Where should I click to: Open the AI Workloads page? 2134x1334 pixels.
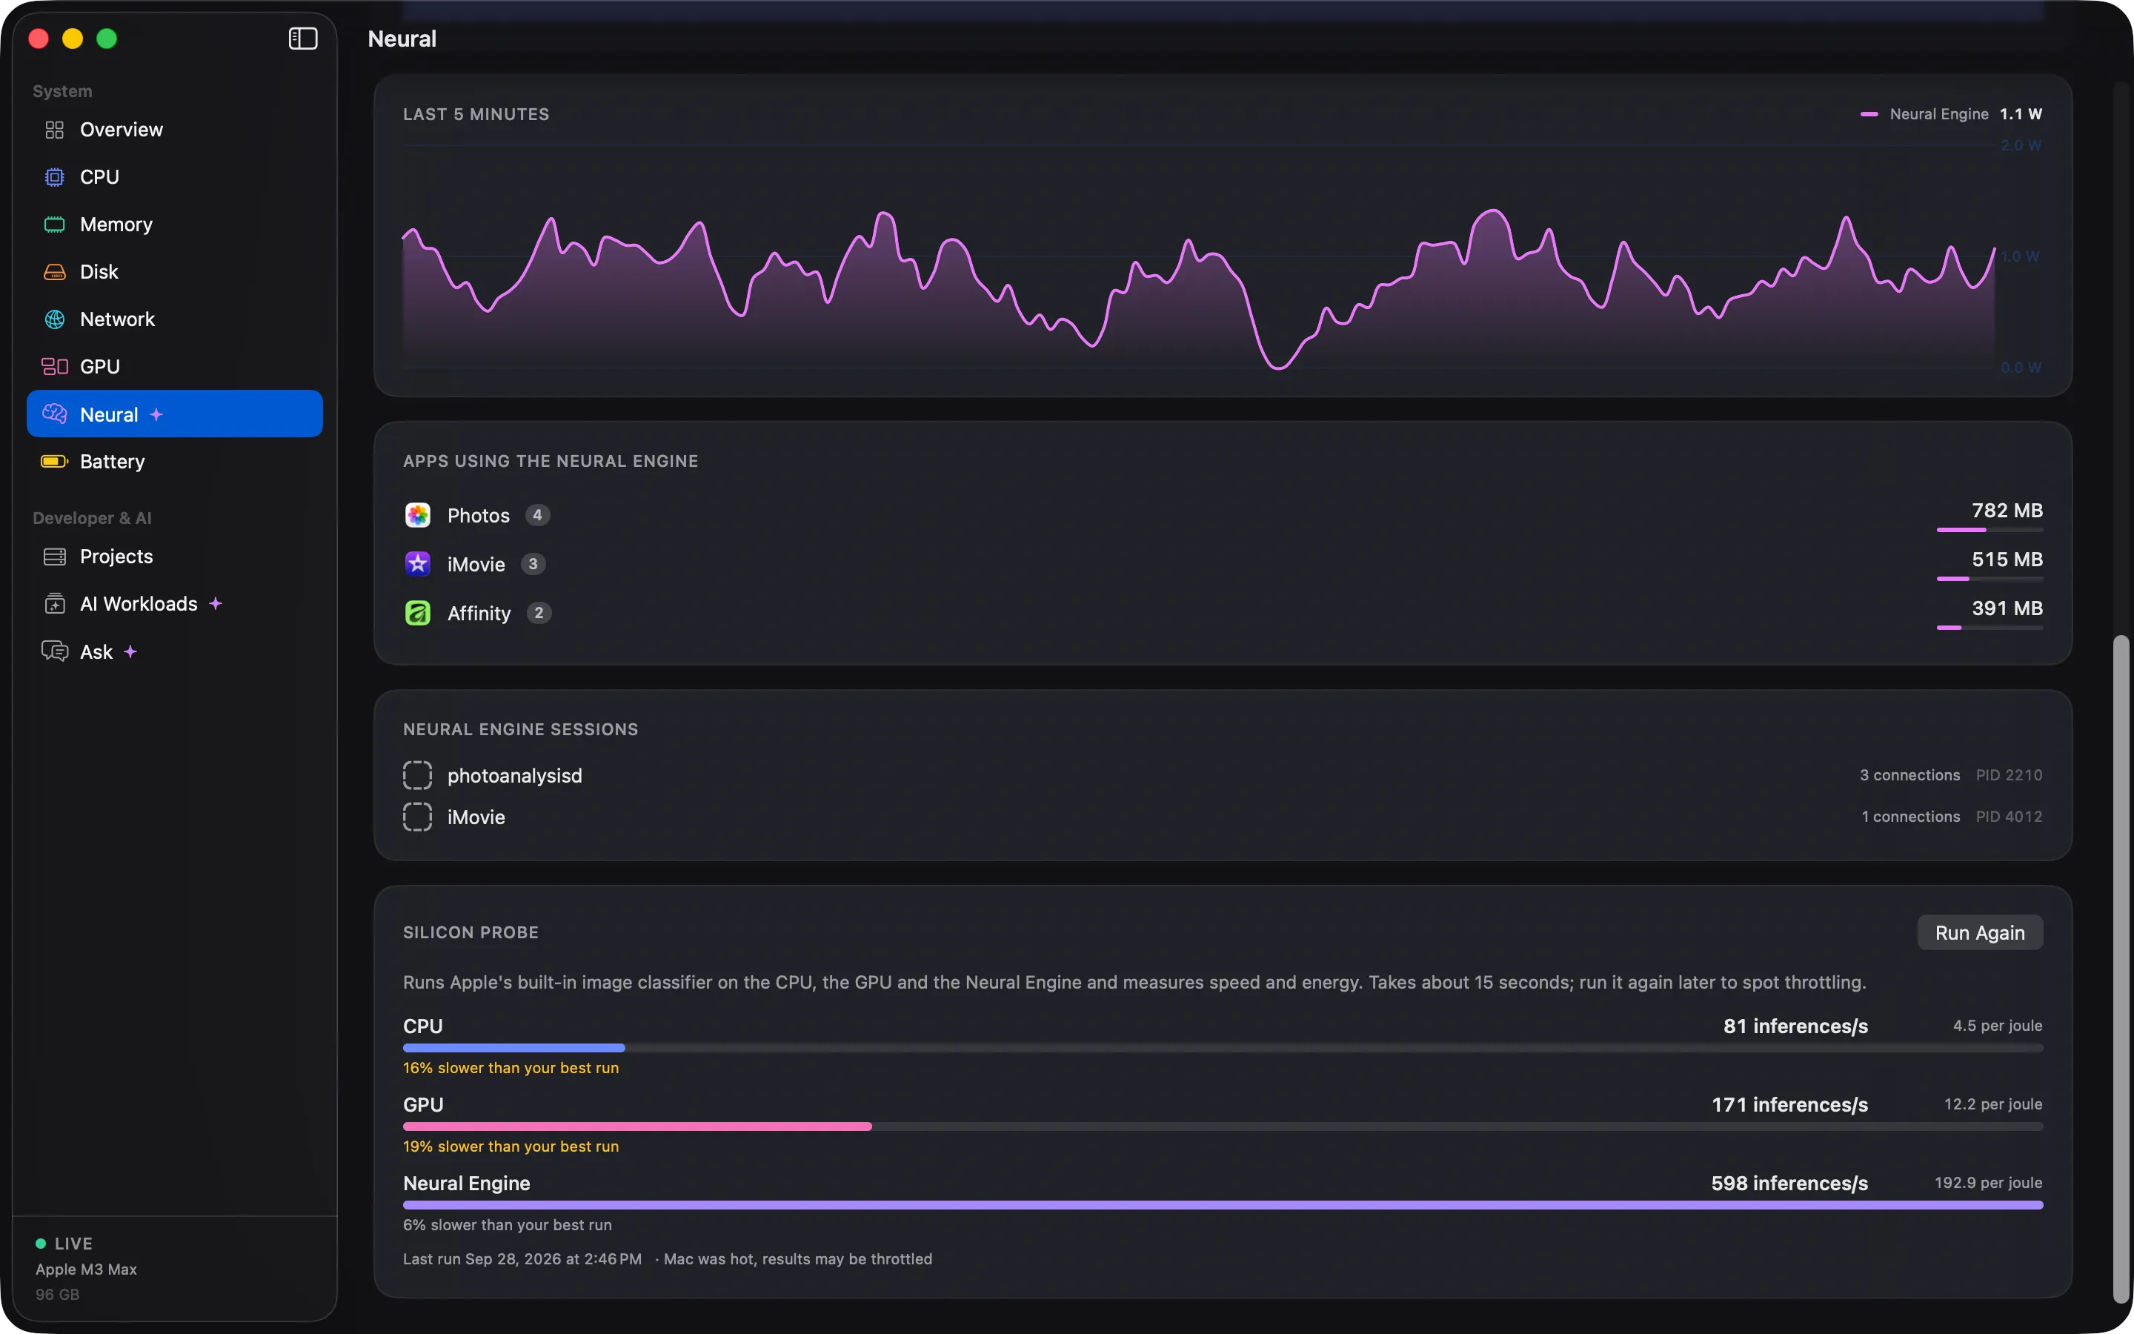pyautogui.click(x=175, y=603)
